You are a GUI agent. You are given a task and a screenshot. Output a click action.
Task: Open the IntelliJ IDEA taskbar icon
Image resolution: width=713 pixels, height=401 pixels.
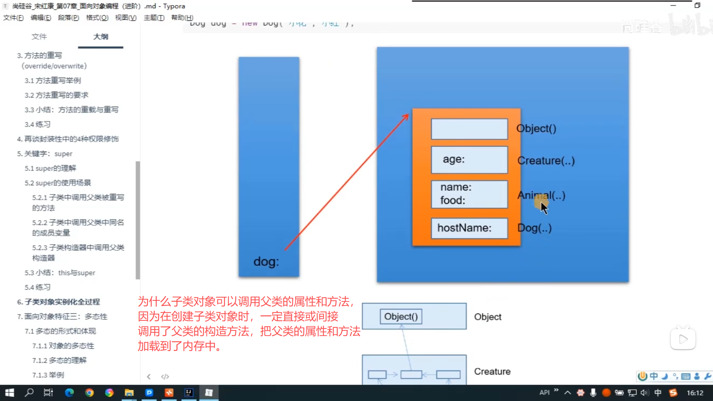189,392
